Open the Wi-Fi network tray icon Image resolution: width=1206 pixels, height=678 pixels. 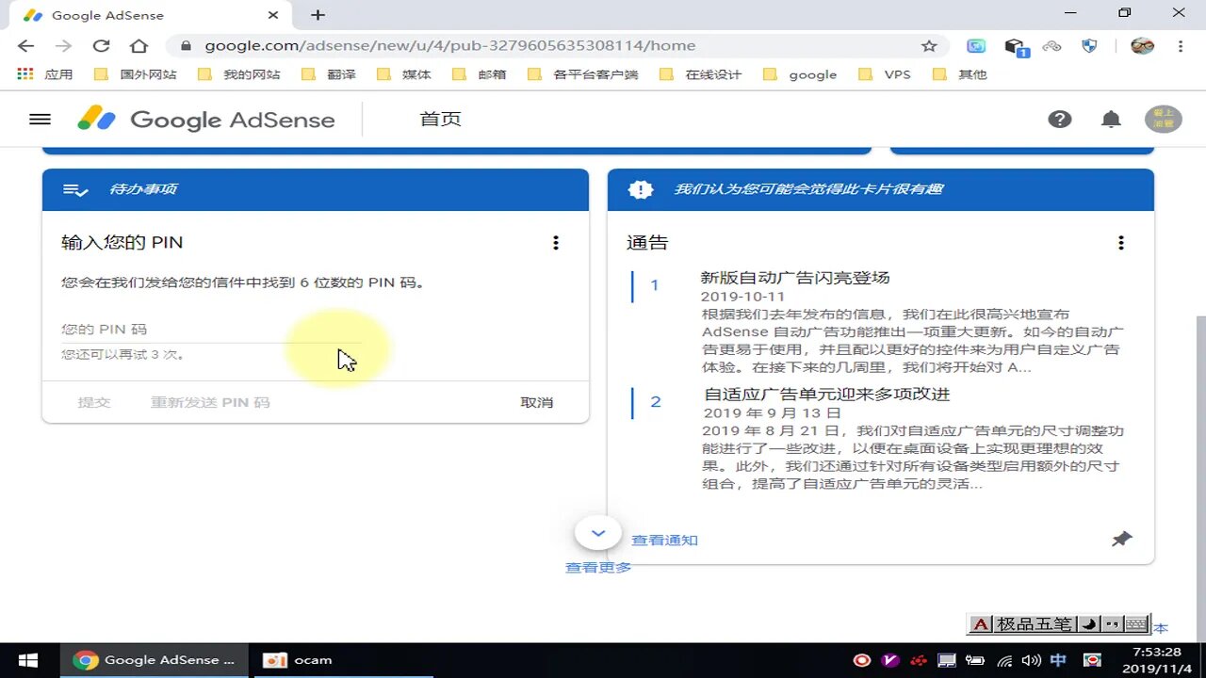(x=1004, y=660)
